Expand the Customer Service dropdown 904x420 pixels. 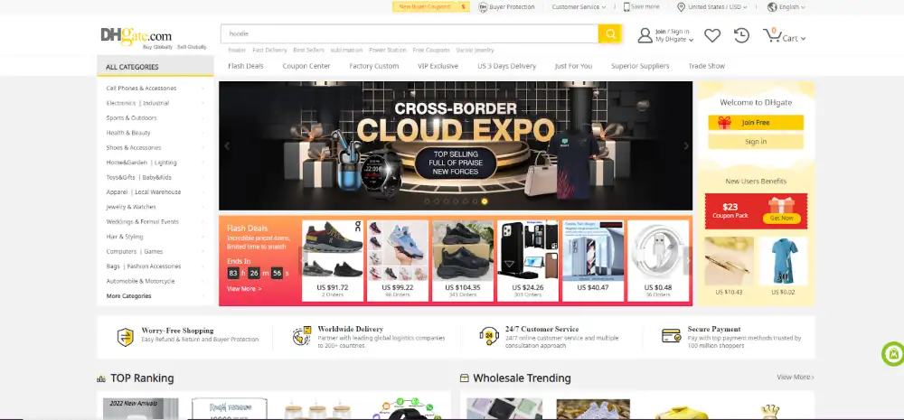[579, 7]
